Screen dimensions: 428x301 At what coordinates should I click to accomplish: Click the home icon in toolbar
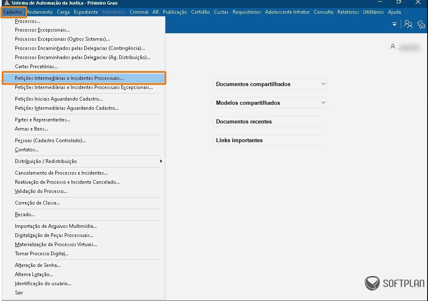pyautogui.click(x=421, y=25)
